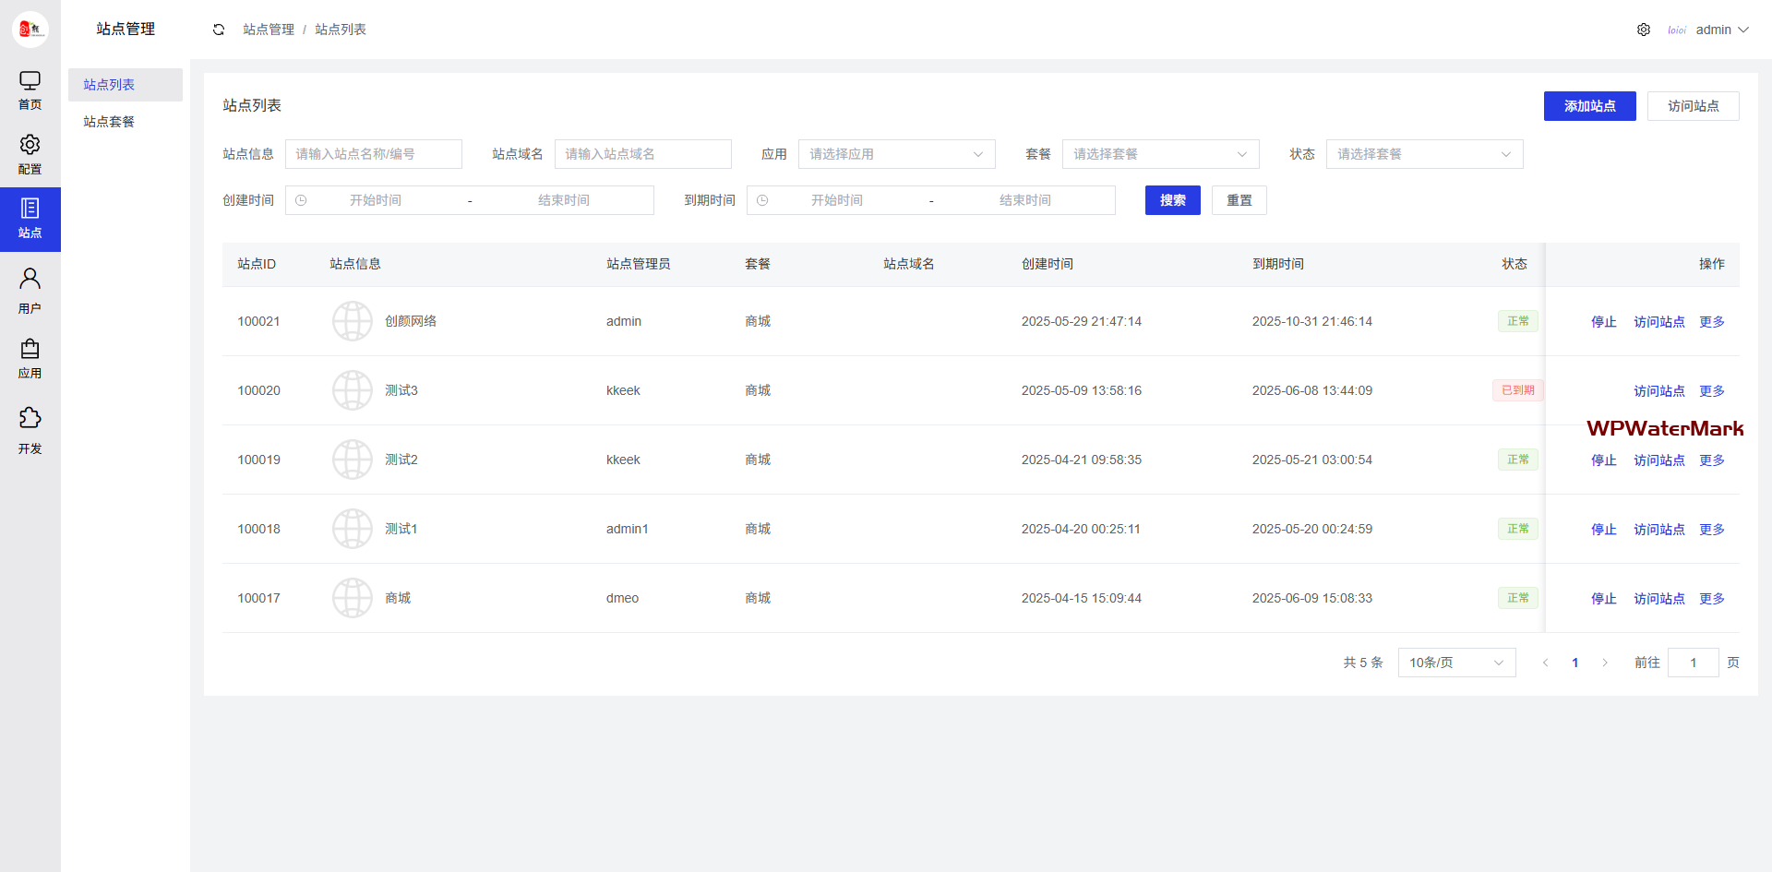Click the refresh icon beside breadcrumb

click(x=219, y=30)
